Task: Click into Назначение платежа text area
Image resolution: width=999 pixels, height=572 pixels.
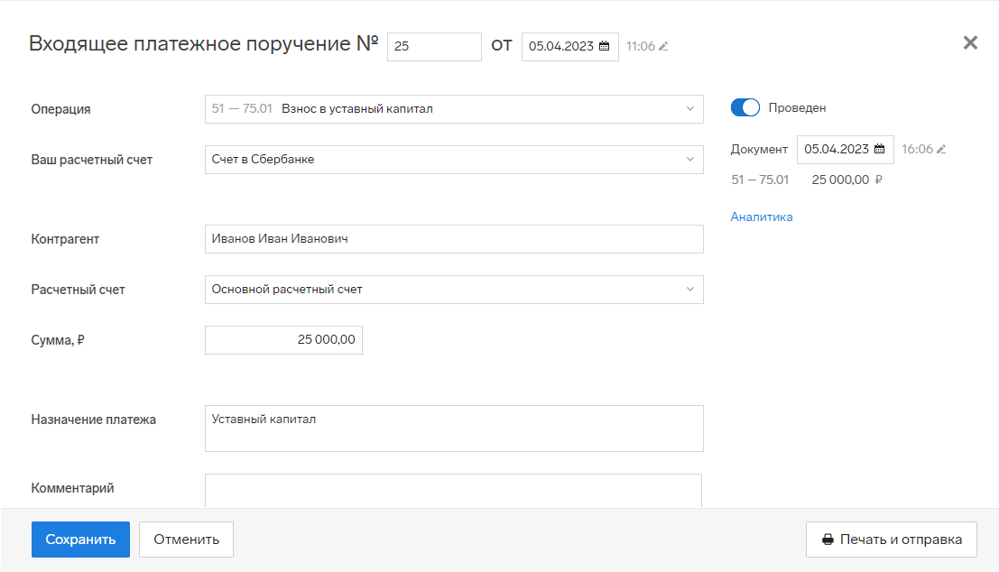Action: [453, 429]
